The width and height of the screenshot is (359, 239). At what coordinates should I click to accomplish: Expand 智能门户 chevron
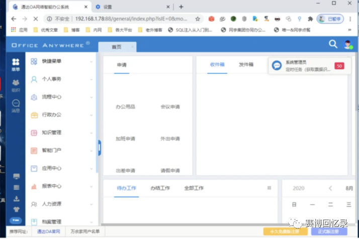92,151
